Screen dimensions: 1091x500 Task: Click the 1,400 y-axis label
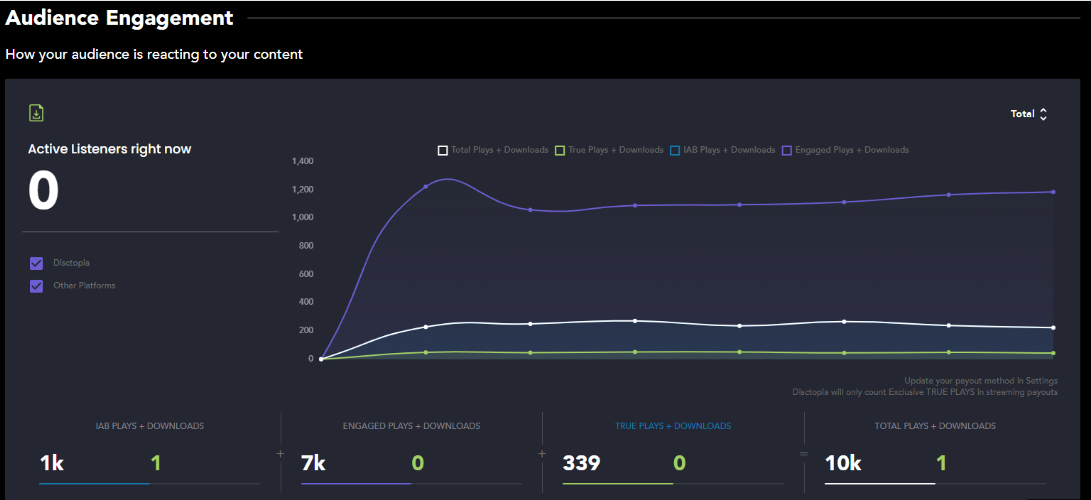tap(303, 161)
